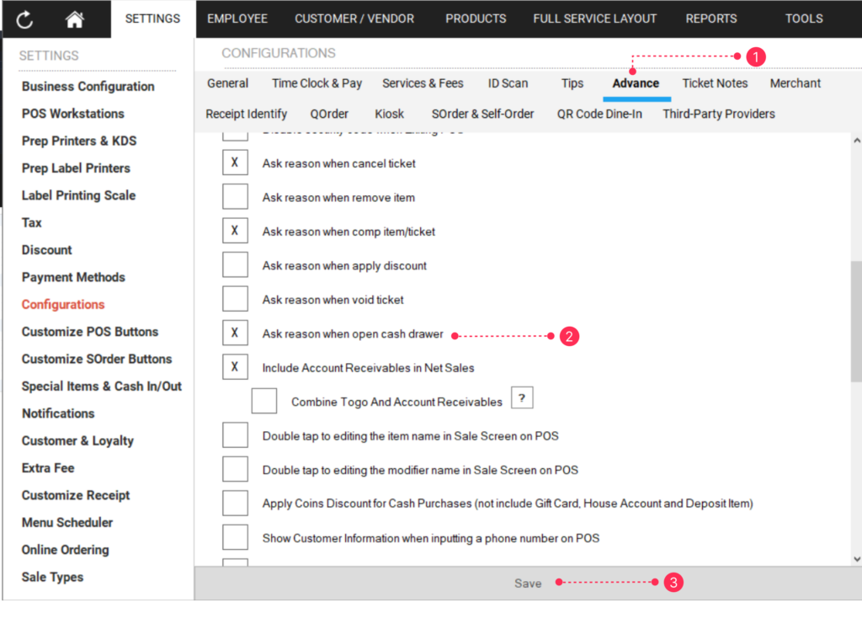Open Prep Printers & KDS settings

click(x=79, y=141)
